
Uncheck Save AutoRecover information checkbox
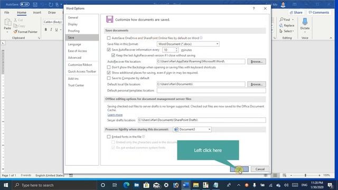tap(109, 50)
